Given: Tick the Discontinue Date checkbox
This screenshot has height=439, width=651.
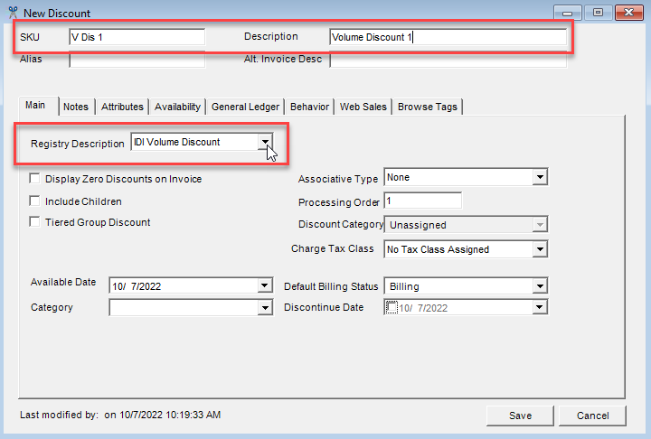Looking at the screenshot, I should [392, 308].
